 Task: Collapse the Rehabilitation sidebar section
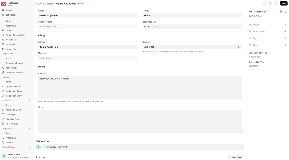click(30, 147)
